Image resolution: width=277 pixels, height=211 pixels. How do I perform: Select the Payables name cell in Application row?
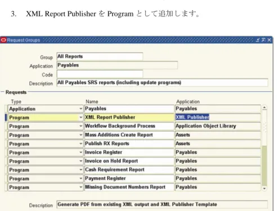129,109
